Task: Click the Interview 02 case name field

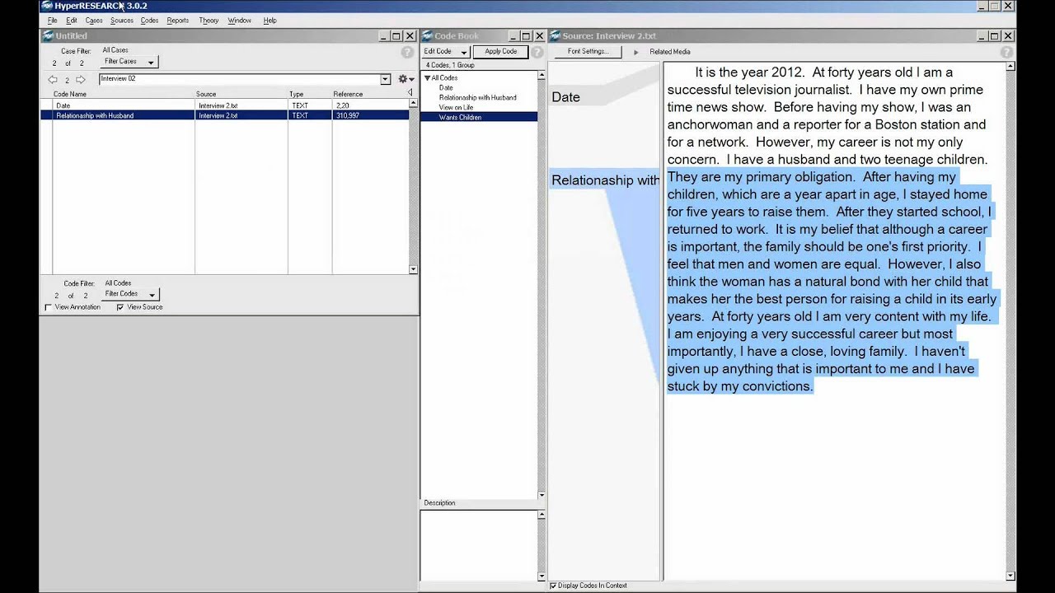Action: 239,79
